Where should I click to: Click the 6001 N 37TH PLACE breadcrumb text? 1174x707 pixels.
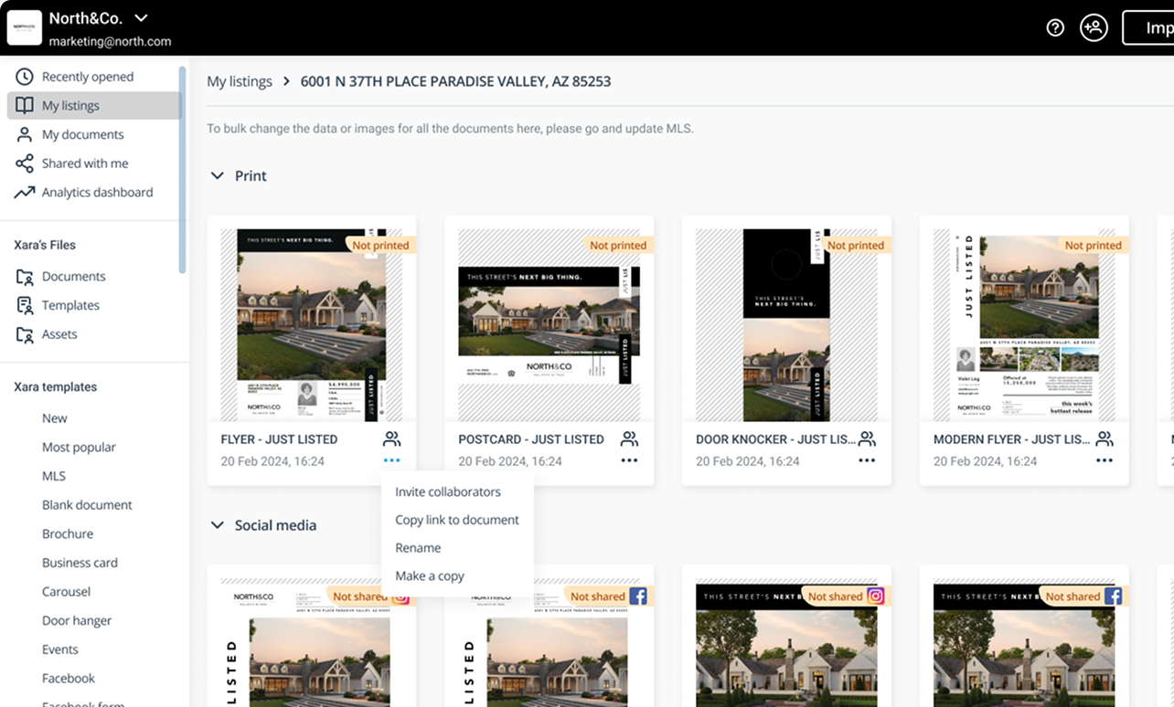point(455,81)
